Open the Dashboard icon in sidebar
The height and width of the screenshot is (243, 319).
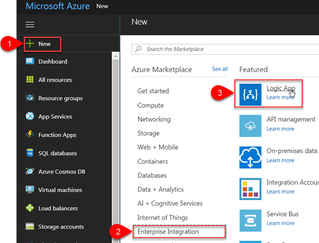coord(30,61)
